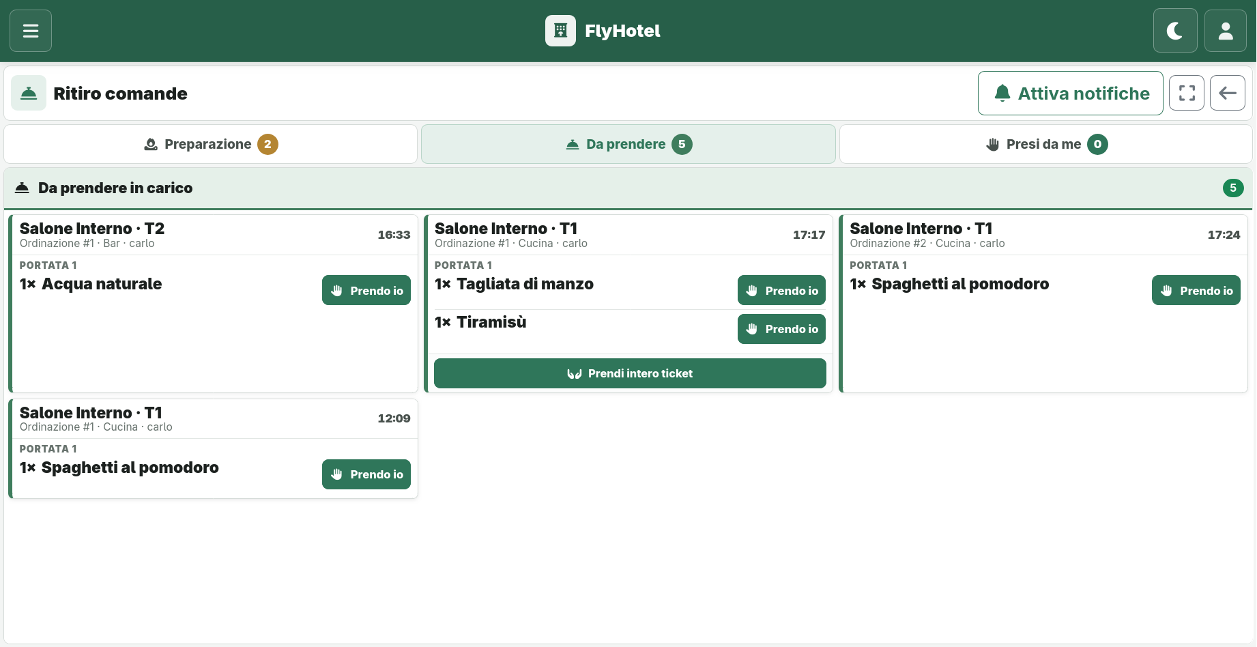1257x647 pixels.
Task: Click the 16:33 timestamp
Action: coord(394,235)
